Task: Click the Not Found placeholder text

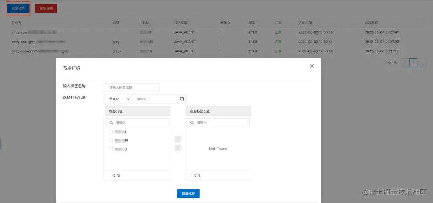Action: pos(218,149)
